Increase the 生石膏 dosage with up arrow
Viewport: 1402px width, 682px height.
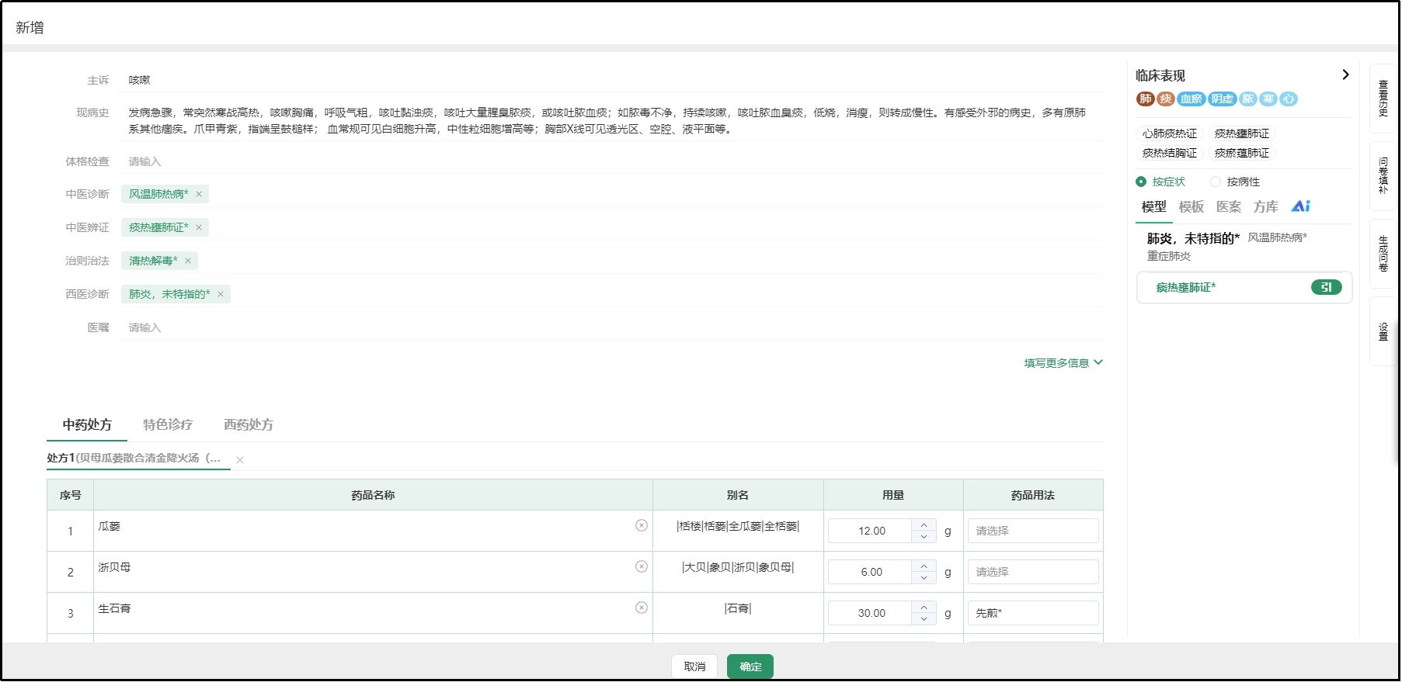[x=924, y=608]
